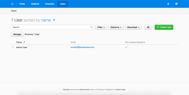Click the Email column header

click(73, 42)
